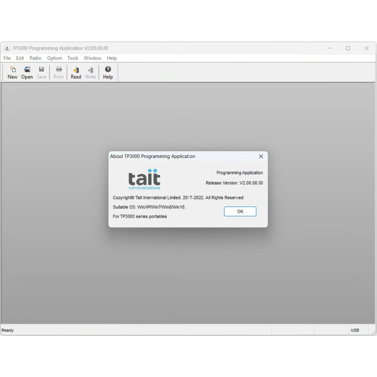Screen dimensions: 377x377
Task: Maximize the TP3000 Programming Application window
Action: coord(348,48)
